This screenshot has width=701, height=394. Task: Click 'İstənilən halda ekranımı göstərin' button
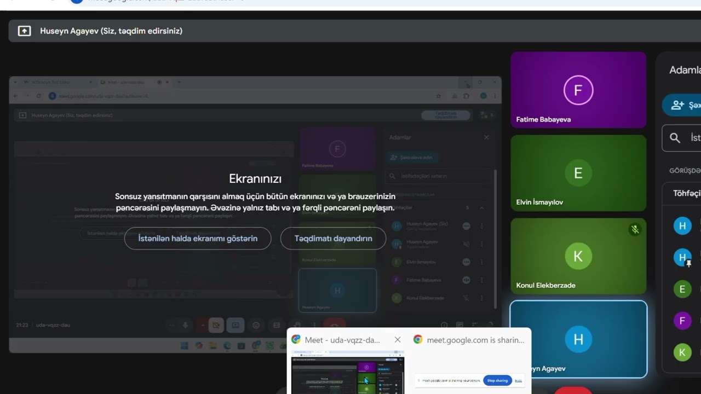(198, 239)
